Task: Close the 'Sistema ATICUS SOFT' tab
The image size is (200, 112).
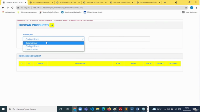Action: 26,2
